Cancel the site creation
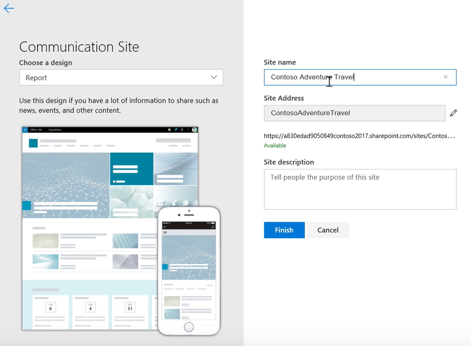 (327, 230)
